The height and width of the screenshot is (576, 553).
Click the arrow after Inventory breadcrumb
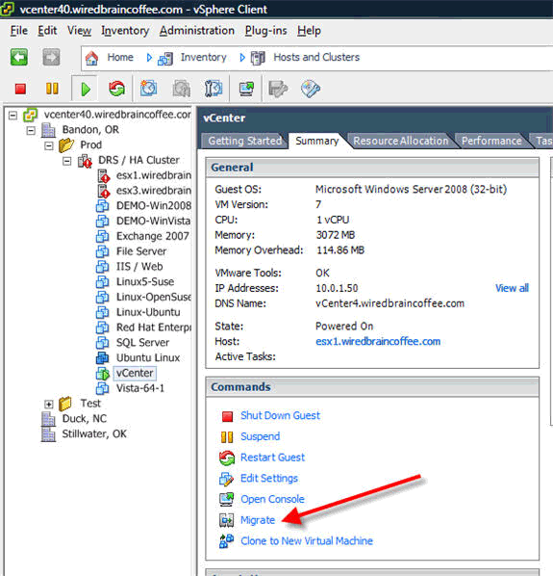[x=242, y=58]
